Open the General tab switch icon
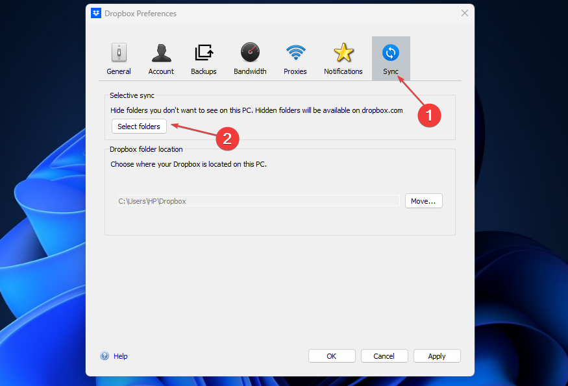 pos(119,53)
